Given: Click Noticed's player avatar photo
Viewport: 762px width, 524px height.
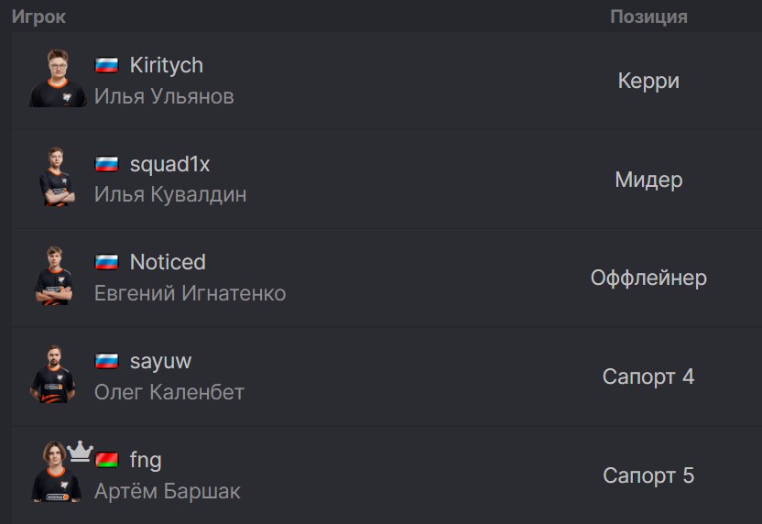Looking at the screenshot, I should (54, 276).
